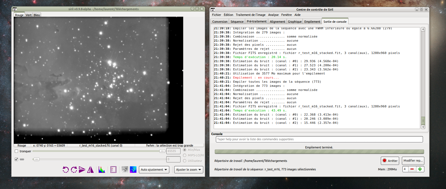This screenshot has height=189, width=446.
Task: Select MIPS-LO/HI display radio
Action: 185,155
